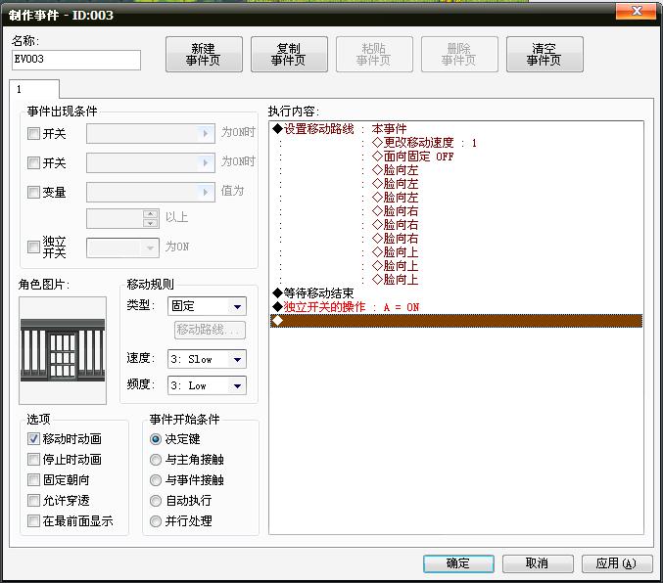
Task: Open the 速度 dropdown showing 3: Slow
Action: tap(207, 360)
